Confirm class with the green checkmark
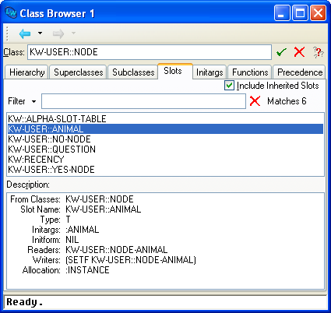The height and width of the screenshot is (313, 331). [x=281, y=52]
